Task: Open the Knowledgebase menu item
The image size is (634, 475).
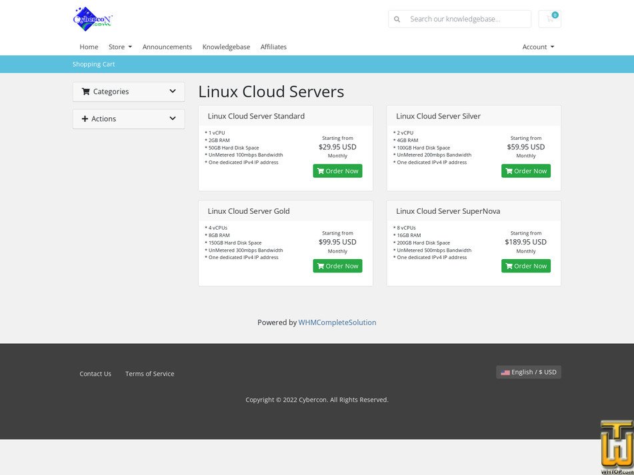Action: (x=227, y=47)
